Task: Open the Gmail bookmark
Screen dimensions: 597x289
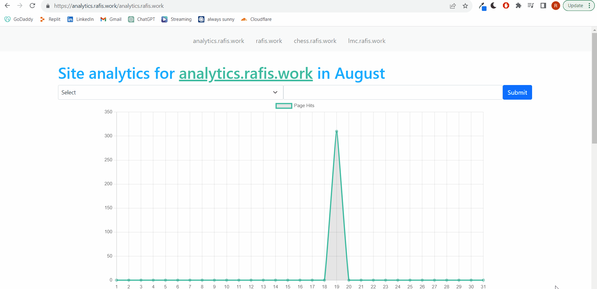Action: pos(111,19)
